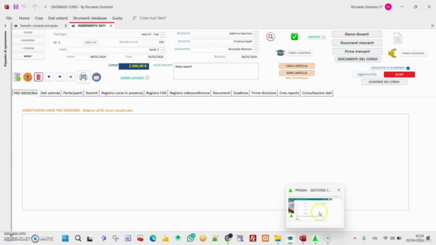Open the Sede dropdown arrow
Screen dimensions: 436x245
(x=162, y=50)
